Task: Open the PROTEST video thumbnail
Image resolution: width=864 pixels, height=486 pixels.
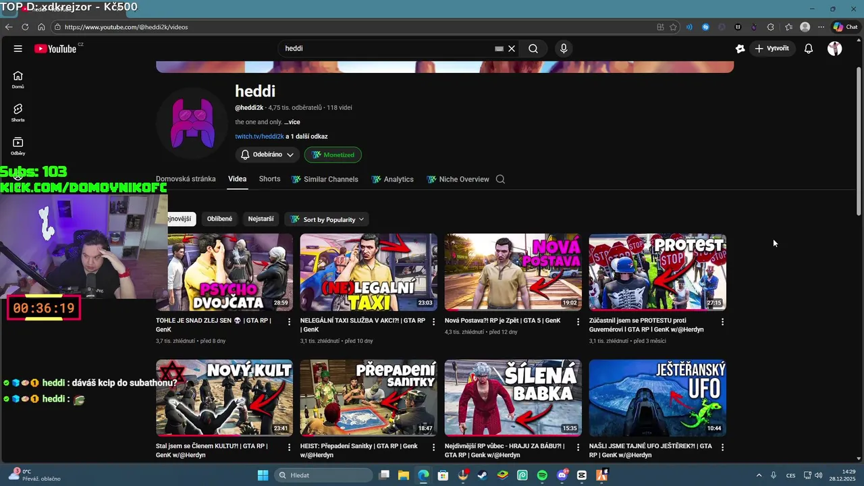Action: click(x=657, y=272)
